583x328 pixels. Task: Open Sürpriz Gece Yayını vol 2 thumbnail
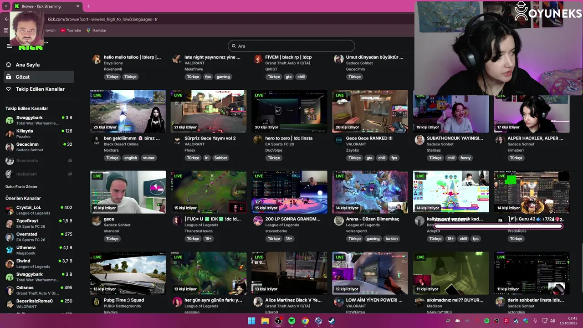[x=209, y=111]
